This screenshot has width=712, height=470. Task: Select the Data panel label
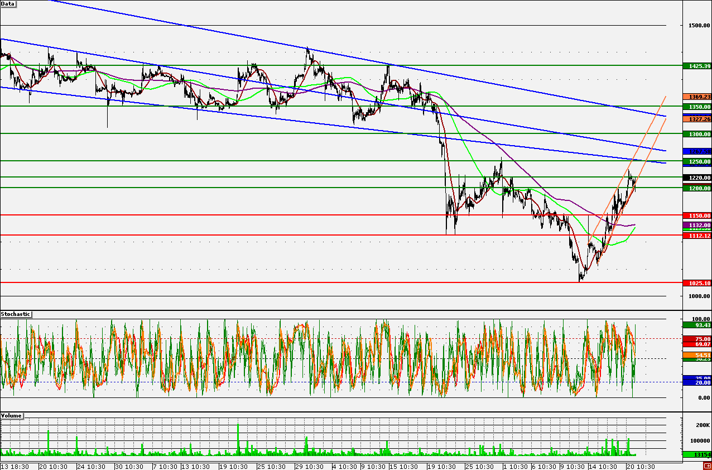(x=9, y=4)
